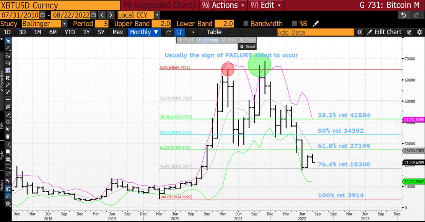
Task: Select the line drawing tool below the pointer
Action: (8, 48)
